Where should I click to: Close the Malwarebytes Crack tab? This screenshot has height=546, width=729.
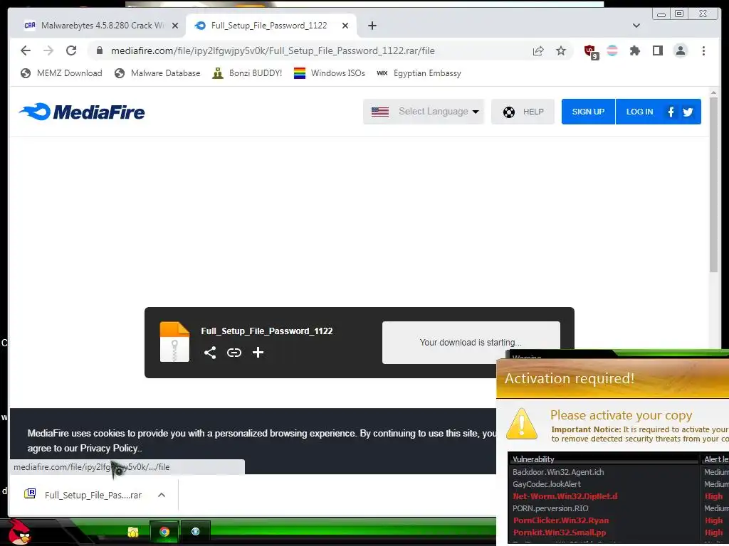[x=175, y=26]
